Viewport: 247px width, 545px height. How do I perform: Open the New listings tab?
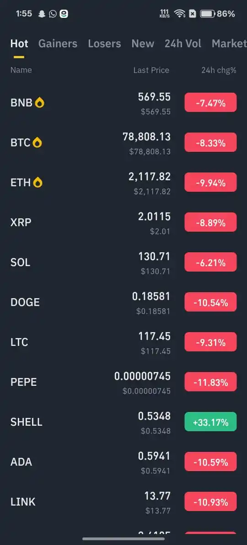point(143,44)
